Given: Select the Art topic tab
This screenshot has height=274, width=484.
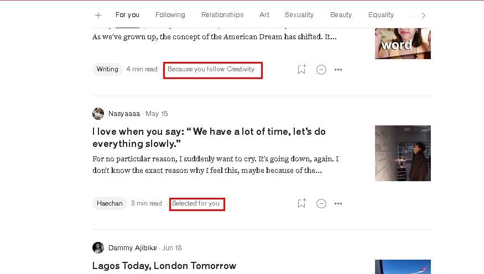Looking at the screenshot, I should click(x=264, y=15).
